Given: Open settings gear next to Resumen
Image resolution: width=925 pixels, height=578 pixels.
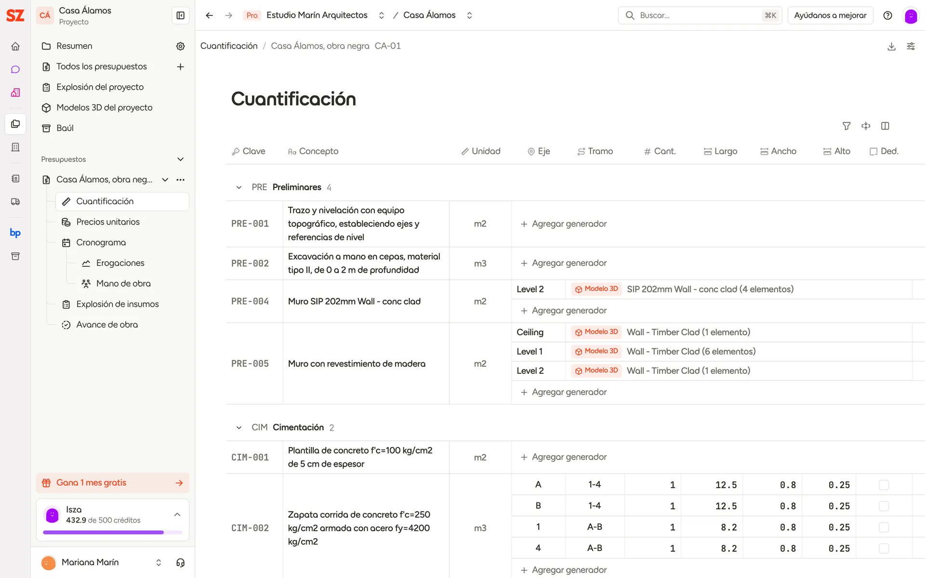Looking at the screenshot, I should point(180,46).
